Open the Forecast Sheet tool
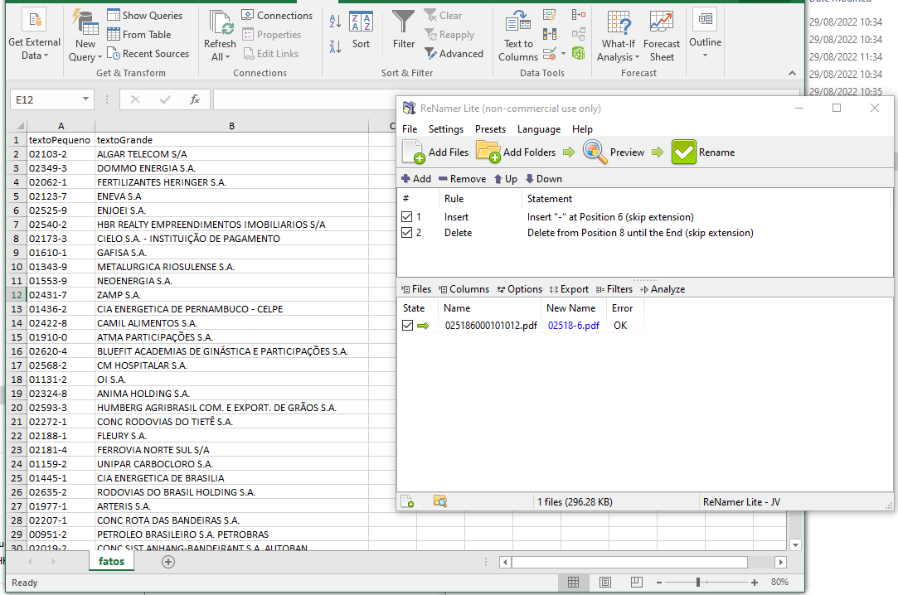The image size is (898, 595). coord(661,35)
